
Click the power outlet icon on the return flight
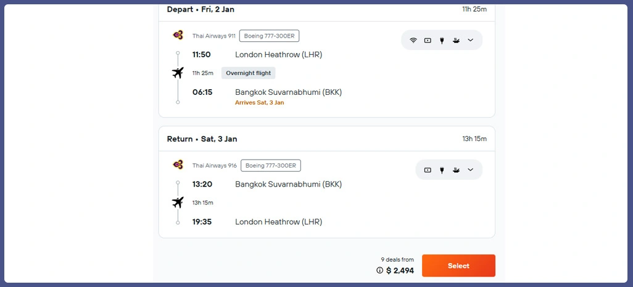coord(442,170)
